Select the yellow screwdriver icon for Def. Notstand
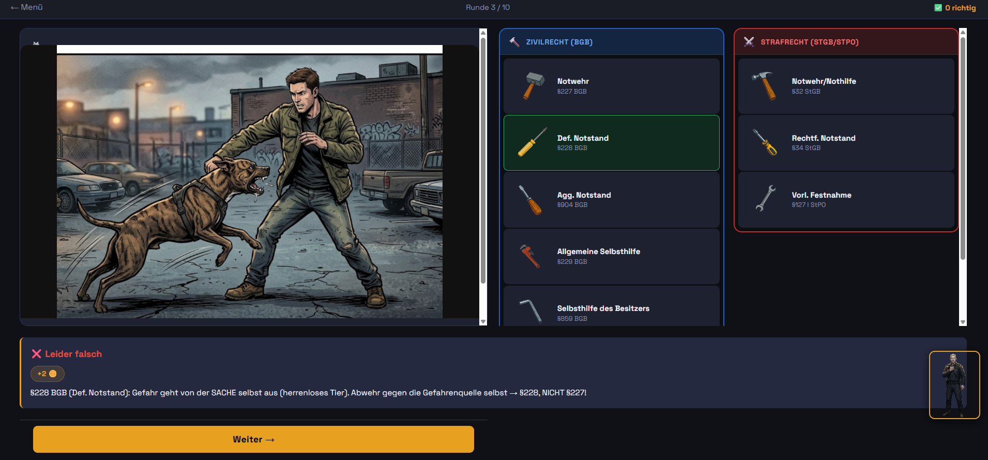Screen dimensions: 988x460 (x=533, y=142)
